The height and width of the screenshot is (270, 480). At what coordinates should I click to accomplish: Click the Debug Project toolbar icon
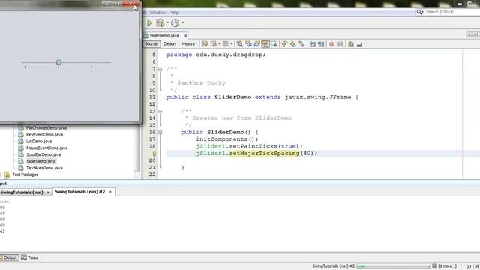[x=160, y=23]
